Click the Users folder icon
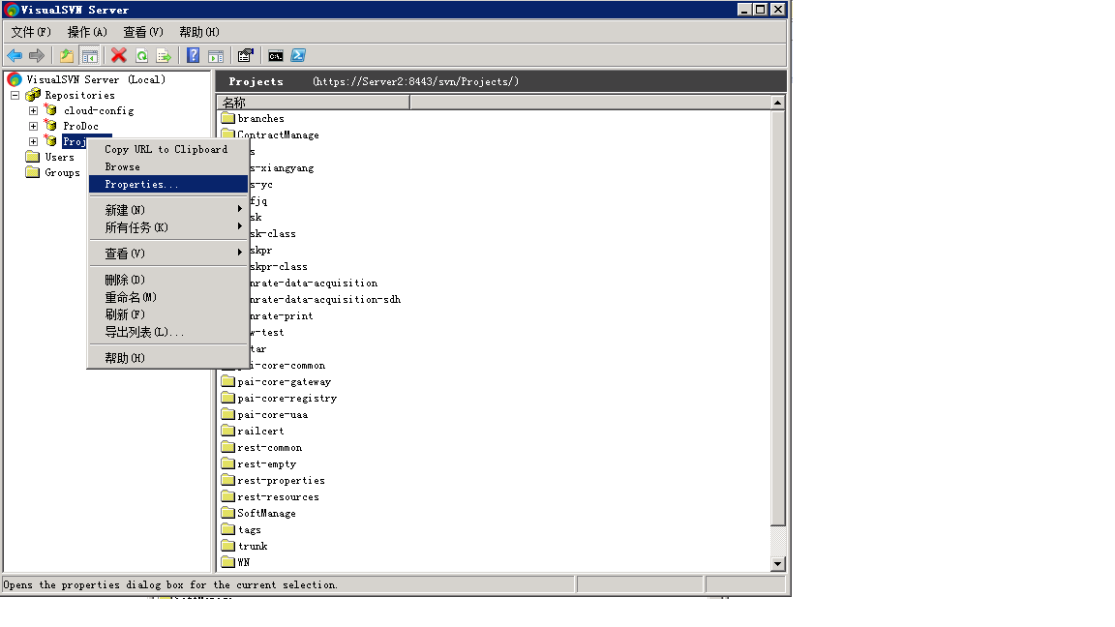1115x627 pixels. pyautogui.click(x=33, y=157)
